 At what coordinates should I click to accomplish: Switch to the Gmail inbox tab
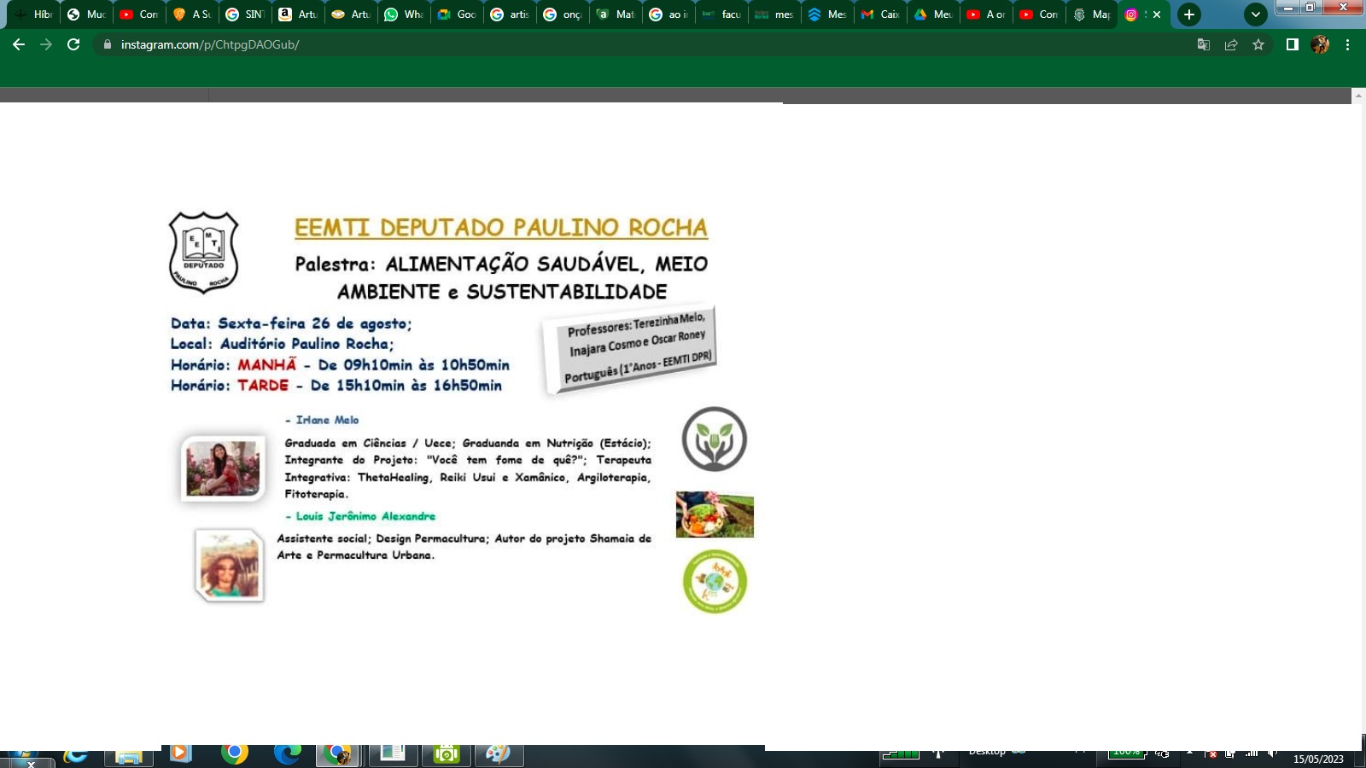tap(879, 15)
